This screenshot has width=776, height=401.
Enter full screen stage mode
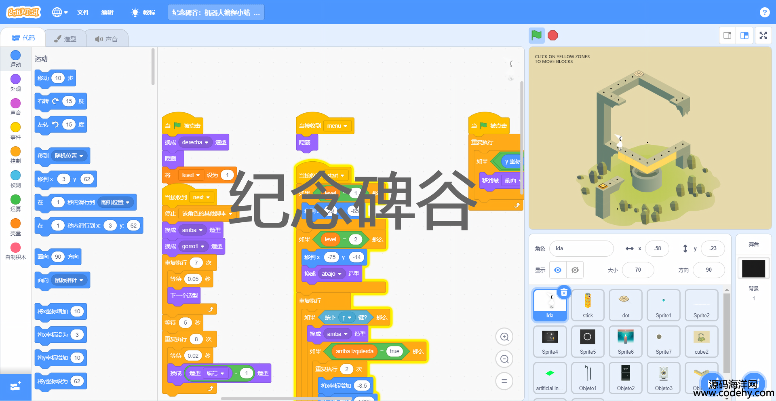click(763, 36)
